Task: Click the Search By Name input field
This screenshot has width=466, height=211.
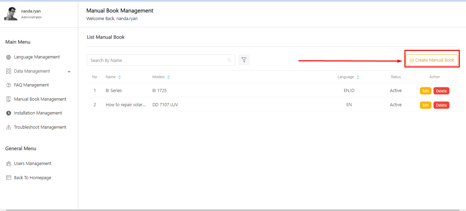Action: (x=157, y=60)
